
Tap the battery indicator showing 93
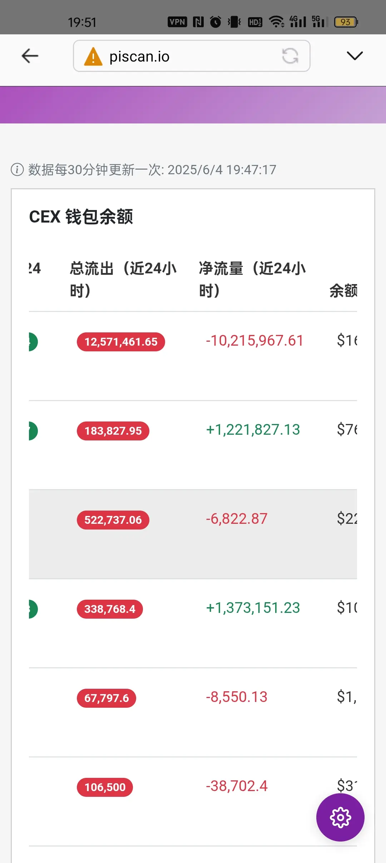tap(346, 22)
